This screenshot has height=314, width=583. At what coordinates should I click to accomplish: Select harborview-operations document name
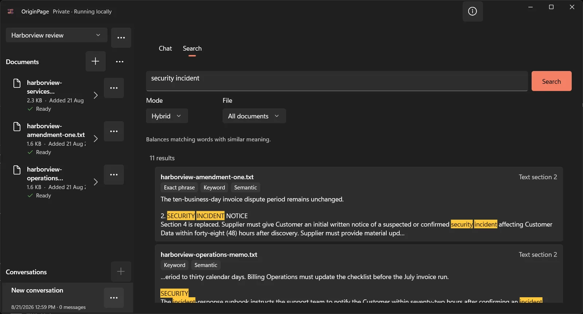[45, 174]
